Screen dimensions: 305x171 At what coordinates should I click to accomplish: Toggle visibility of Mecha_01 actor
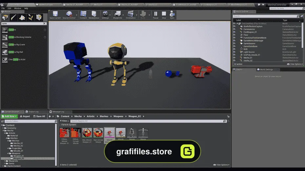pyautogui.click(x=234, y=58)
